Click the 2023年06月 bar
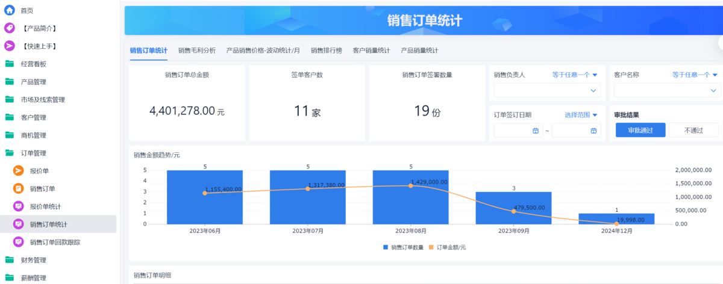The image size is (723, 284). [x=205, y=197]
